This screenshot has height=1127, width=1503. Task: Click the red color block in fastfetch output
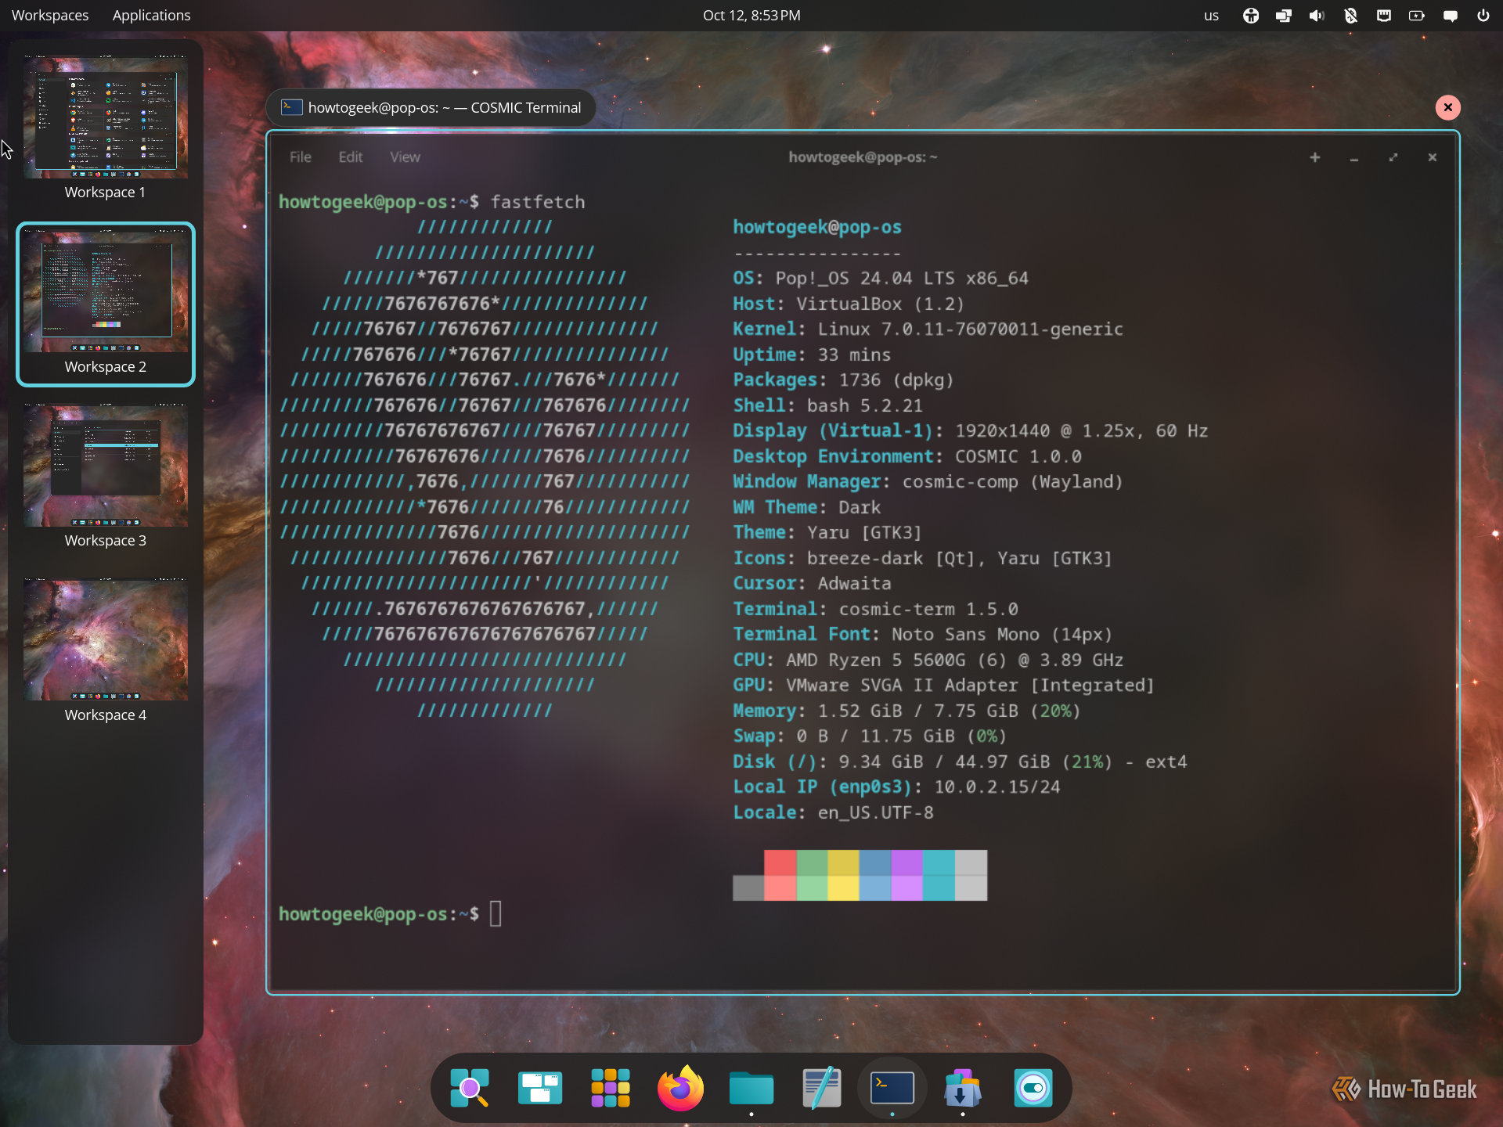click(780, 875)
